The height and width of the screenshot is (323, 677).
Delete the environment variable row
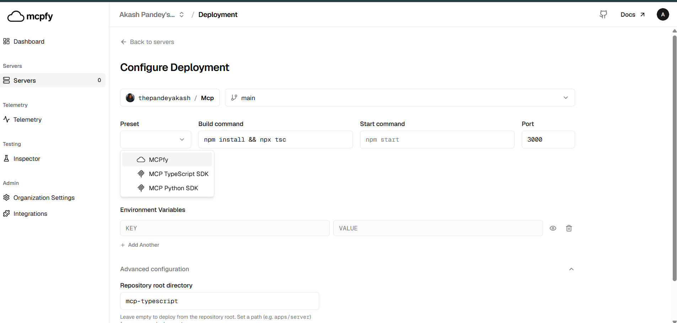click(569, 228)
